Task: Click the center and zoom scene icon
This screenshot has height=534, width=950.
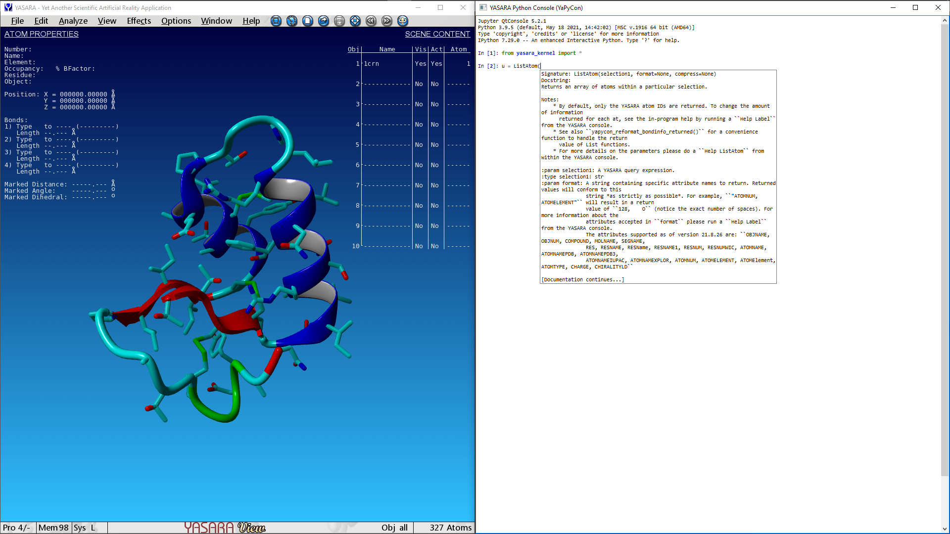Action: (355, 21)
